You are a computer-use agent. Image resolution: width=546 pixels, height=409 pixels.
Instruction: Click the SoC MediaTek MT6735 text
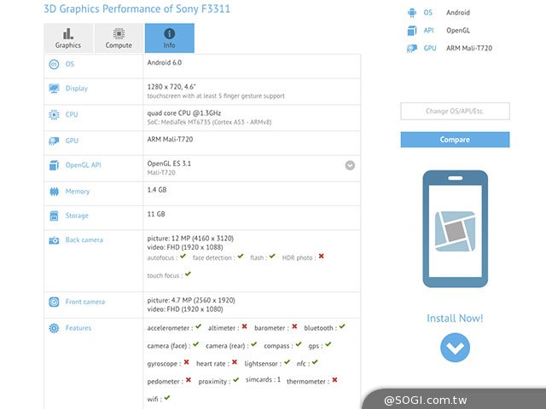point(209,122)
